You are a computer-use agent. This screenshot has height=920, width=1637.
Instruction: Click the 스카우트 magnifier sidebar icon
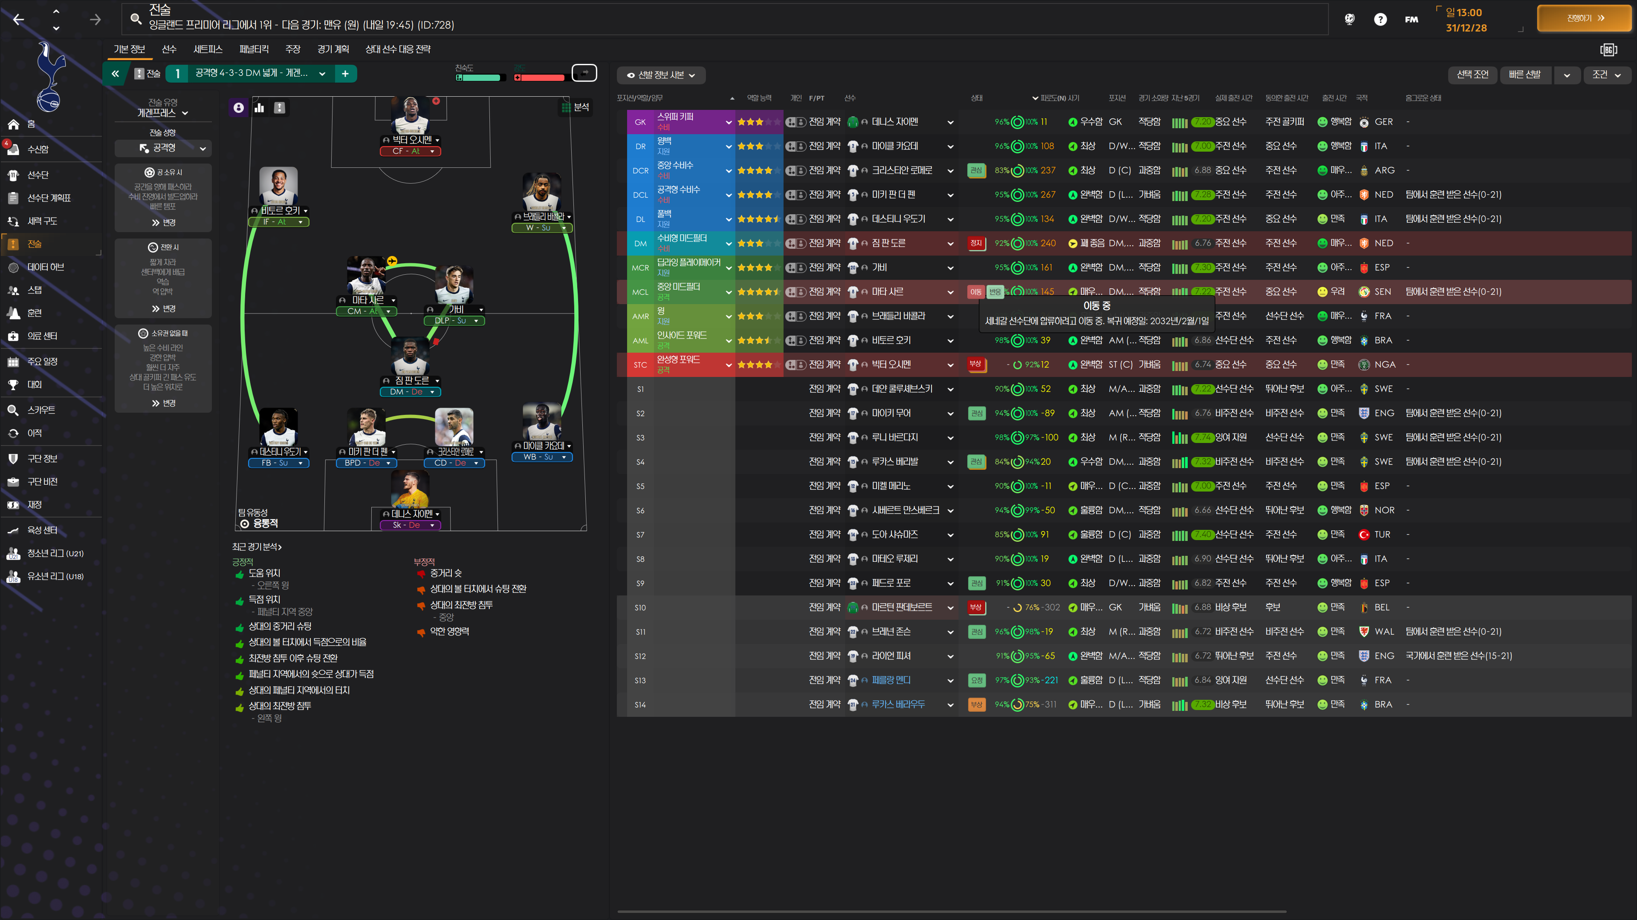click(x=13, y=410)
